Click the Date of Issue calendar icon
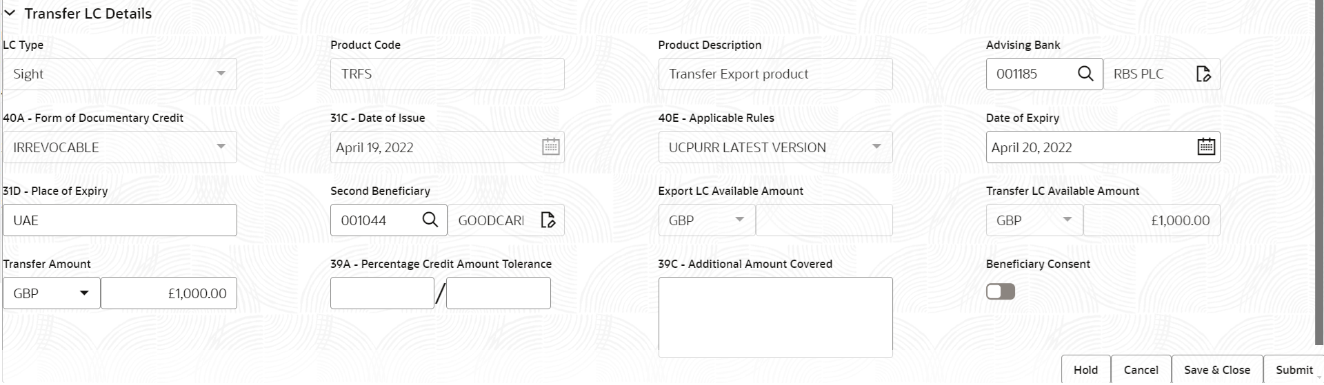1324x385 pixels. (550, 147)
